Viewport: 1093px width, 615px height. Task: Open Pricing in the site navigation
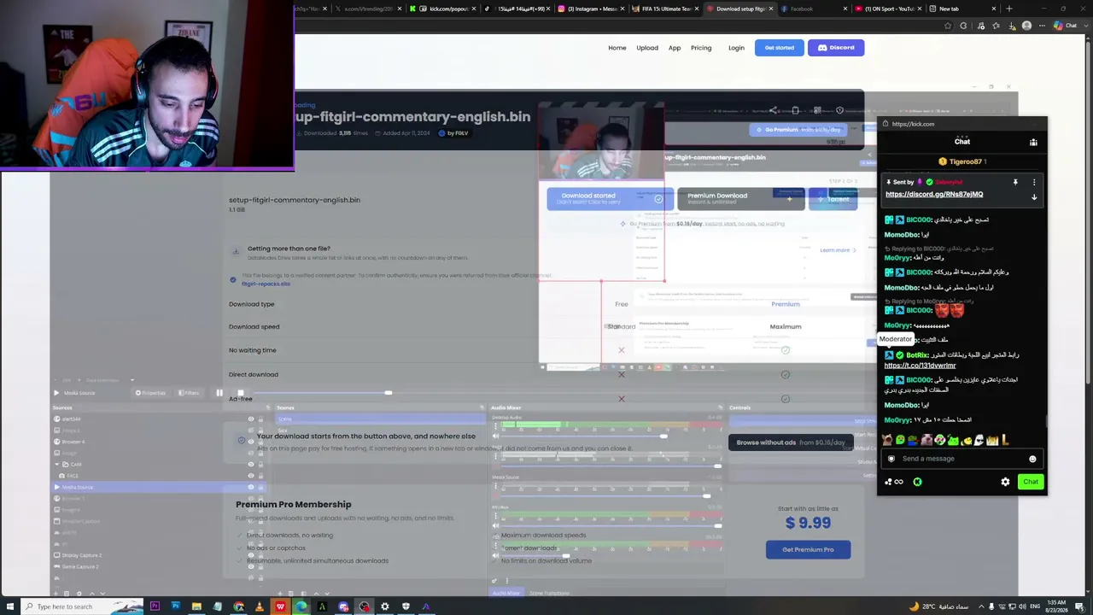coord(701,48)
